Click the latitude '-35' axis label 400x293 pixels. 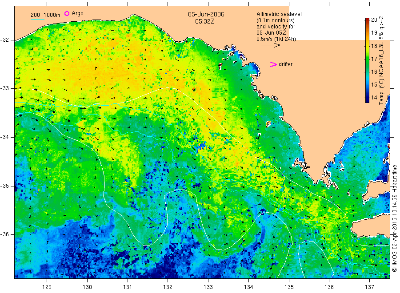[x=4, y=186]
